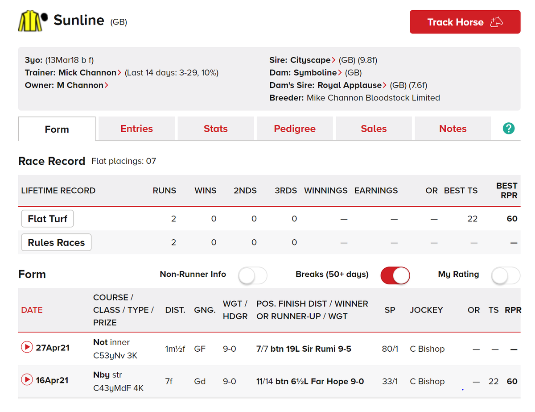Disable Breaks (50+ days) switch

395,275
